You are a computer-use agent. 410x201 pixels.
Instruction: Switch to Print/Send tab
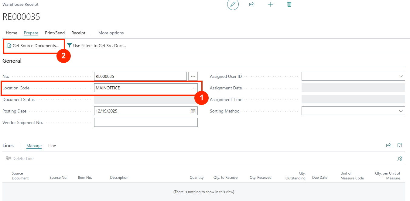click(55, 33)
